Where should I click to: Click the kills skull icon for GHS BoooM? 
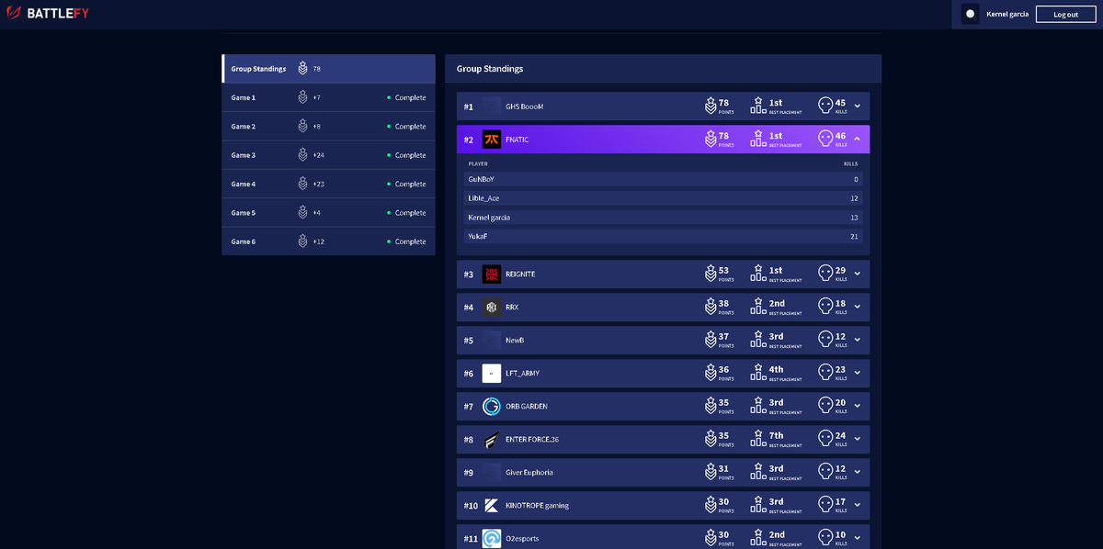click(824, 106)
